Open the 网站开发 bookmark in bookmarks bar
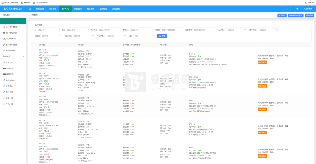Image resolution: width=316 pixels, height=164 pixels. tap(10, 2)
